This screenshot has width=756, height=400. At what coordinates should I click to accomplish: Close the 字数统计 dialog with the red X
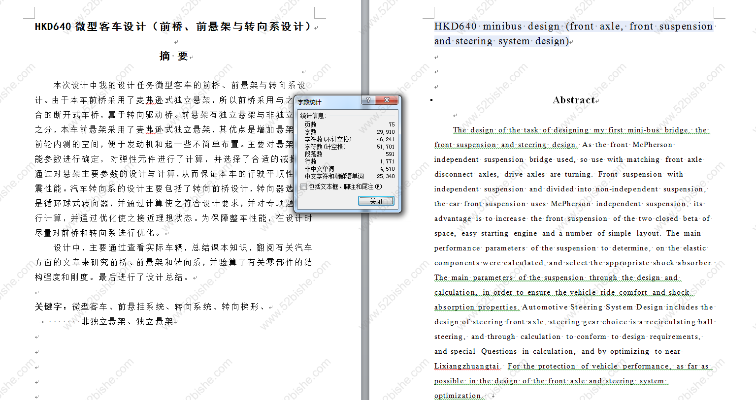point(387,100)
